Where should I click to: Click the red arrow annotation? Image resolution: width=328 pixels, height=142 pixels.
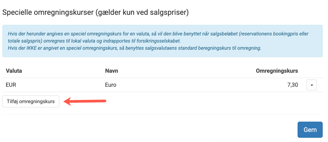click(x=85, y=101)
